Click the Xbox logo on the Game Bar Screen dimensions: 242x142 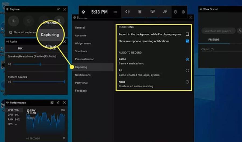click(84, 12)
